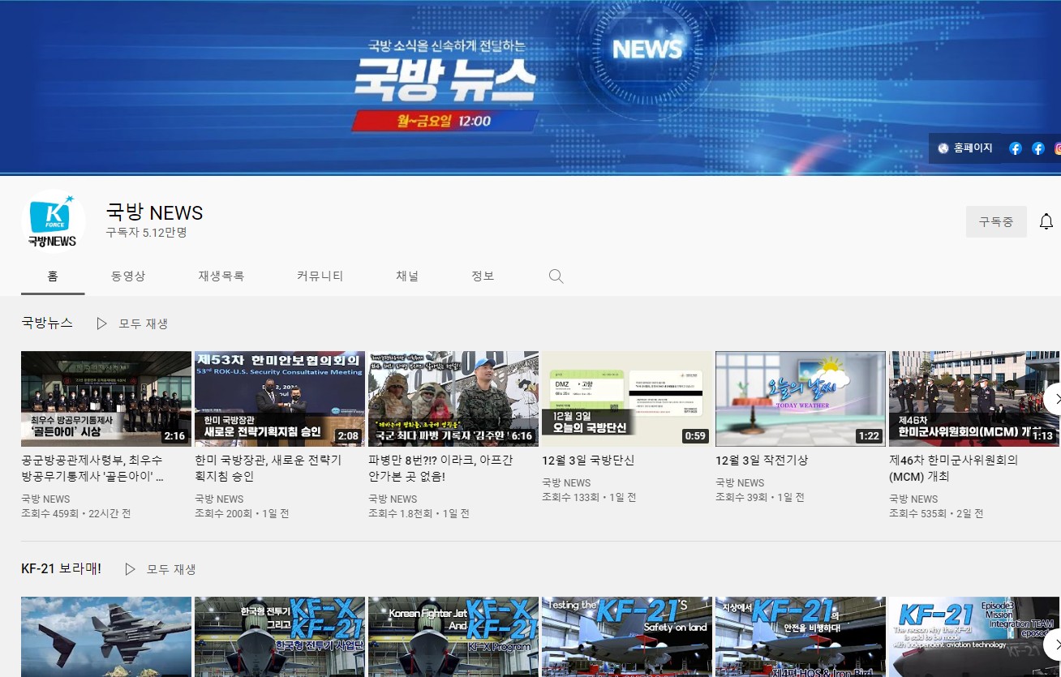Viewport: 1061px width, 677px height.
Task: Click 조회수 535회 • 2일 전 text
Action: (x=936, y=513)
